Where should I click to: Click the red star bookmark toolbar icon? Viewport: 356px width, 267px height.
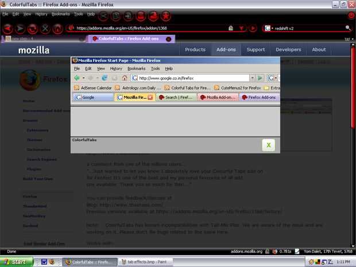tap(166, 16)
